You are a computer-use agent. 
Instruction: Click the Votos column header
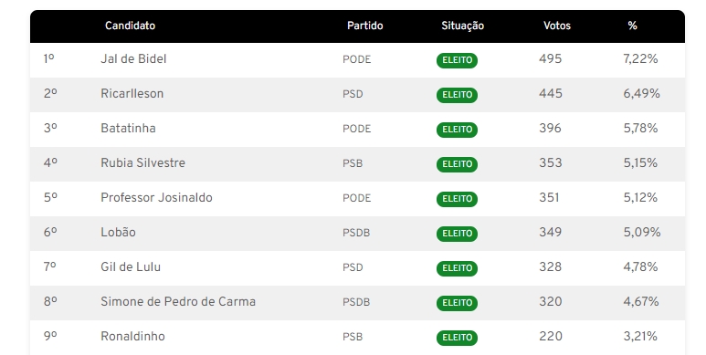pyautogui.click(x=557, y=26)
